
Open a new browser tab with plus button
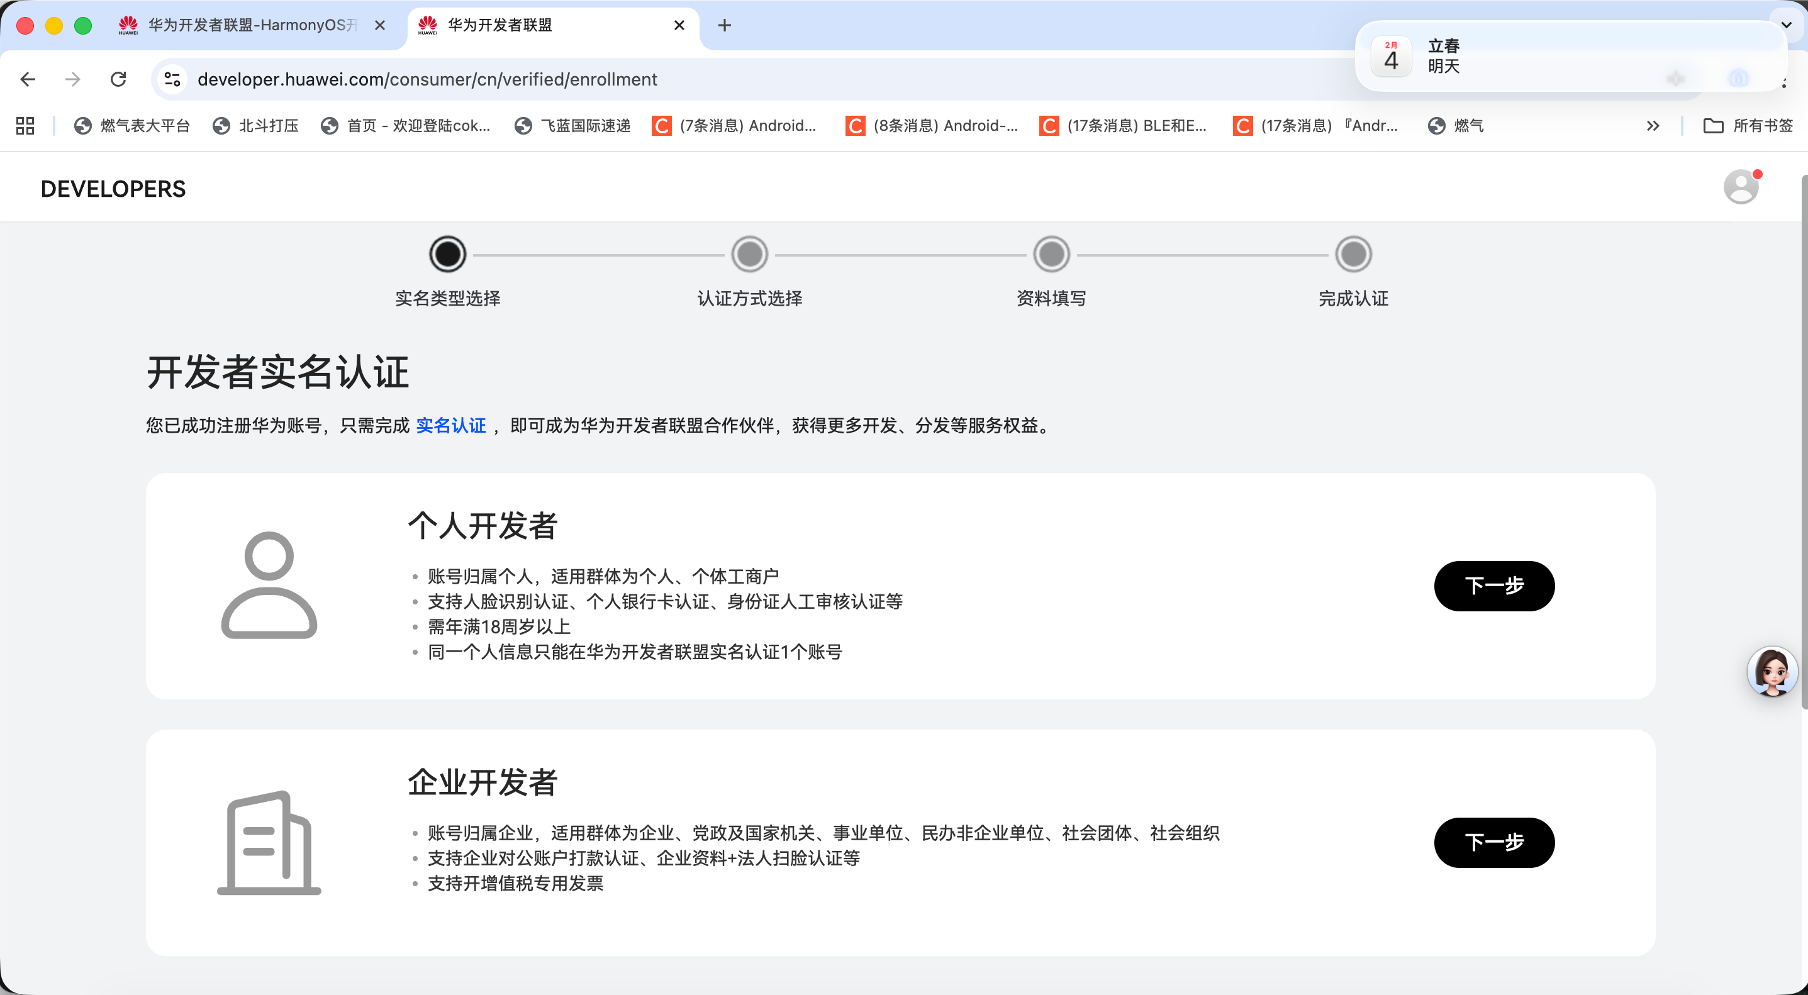click(725, 25)
